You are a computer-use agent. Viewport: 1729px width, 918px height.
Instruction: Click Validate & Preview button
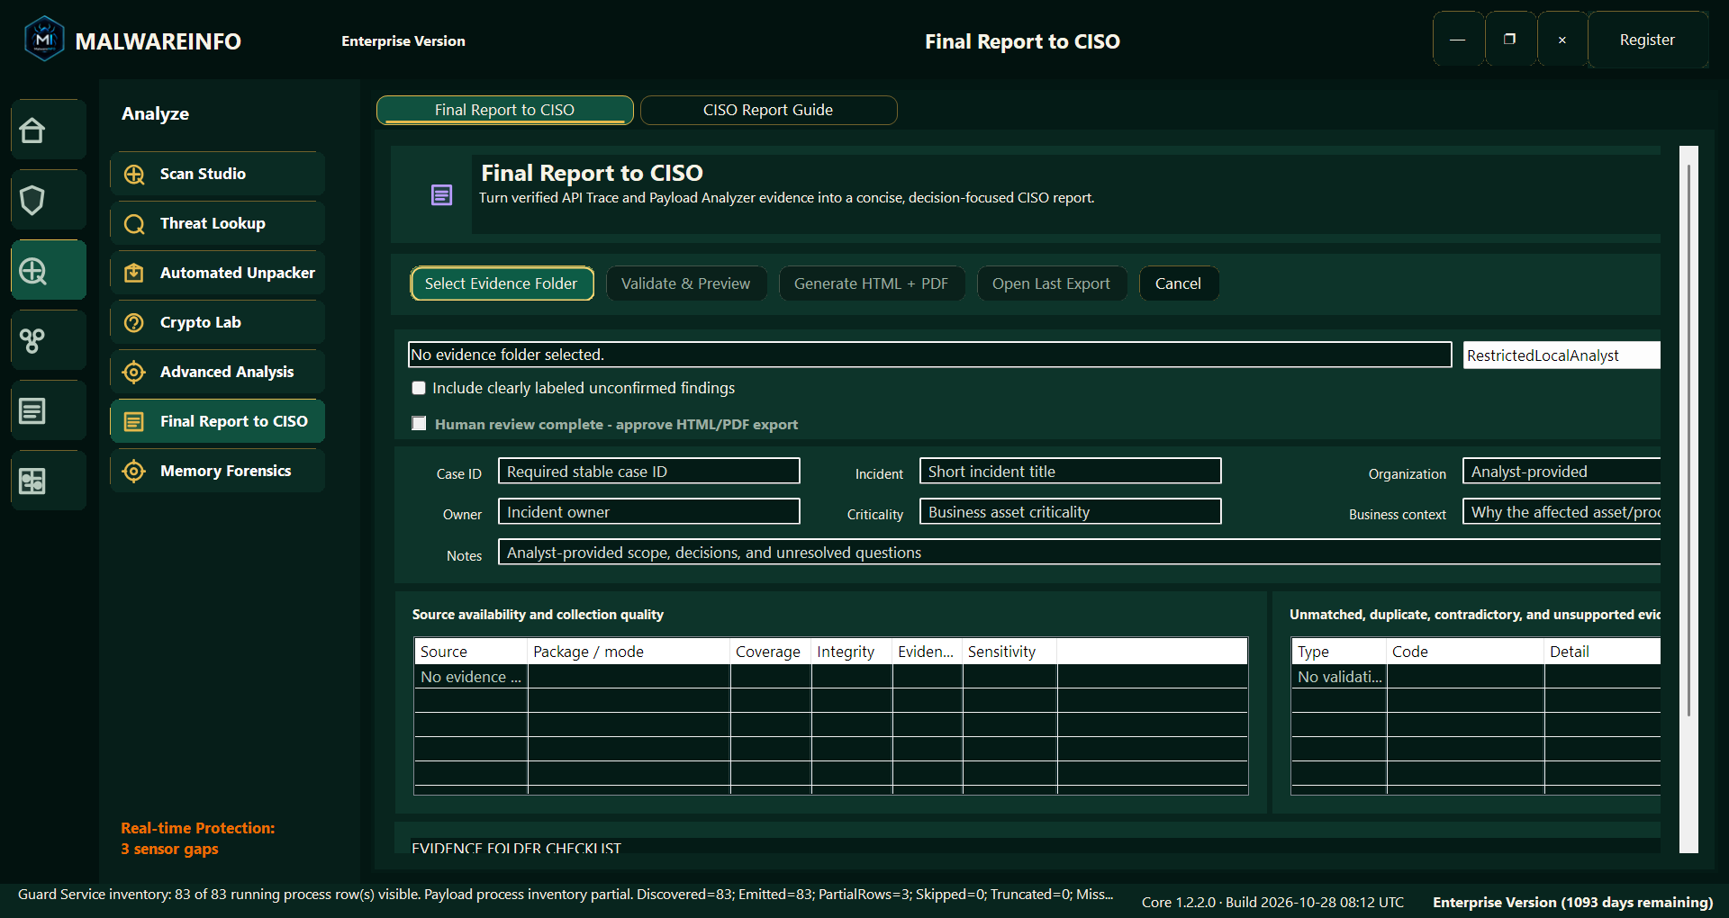tap(685, 283)
